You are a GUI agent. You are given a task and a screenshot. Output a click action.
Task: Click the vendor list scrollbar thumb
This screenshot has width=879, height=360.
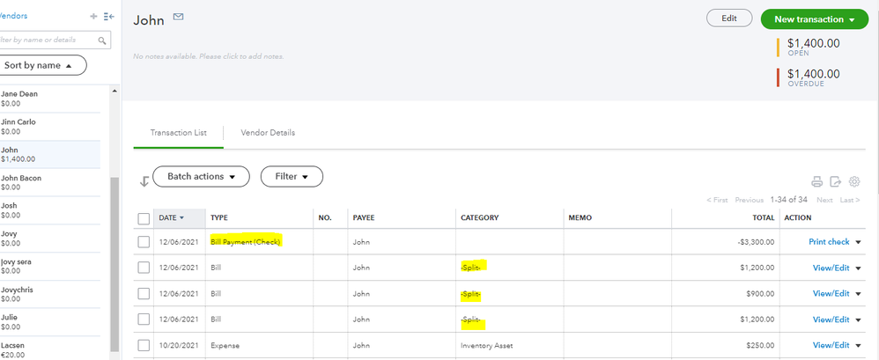coord(114,263)
